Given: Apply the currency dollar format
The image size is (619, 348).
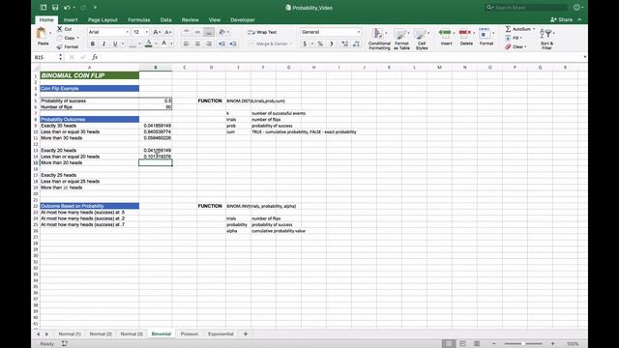Looking at the screenshot, I should pos(305,43).
